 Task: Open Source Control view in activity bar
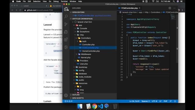point(66,24)
